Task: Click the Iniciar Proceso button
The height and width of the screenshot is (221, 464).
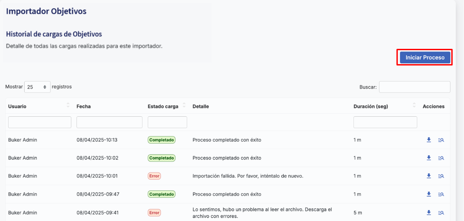Action: pyautogui.click(x=425, y=57)
